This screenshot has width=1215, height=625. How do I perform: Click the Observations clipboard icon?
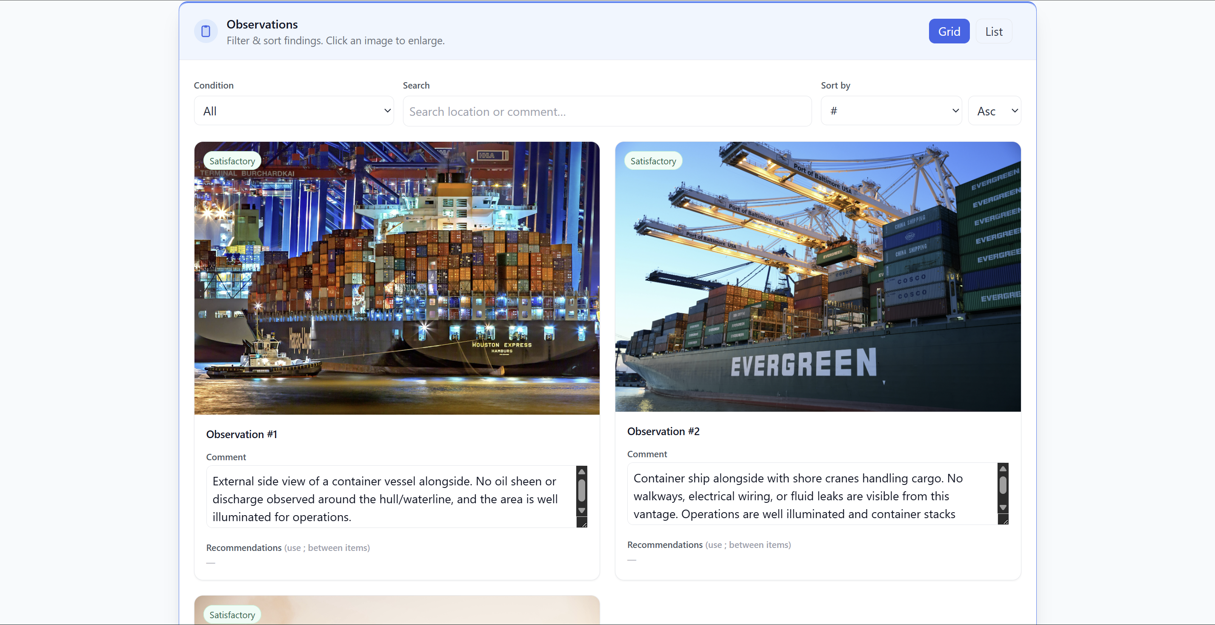pos(206,31)
